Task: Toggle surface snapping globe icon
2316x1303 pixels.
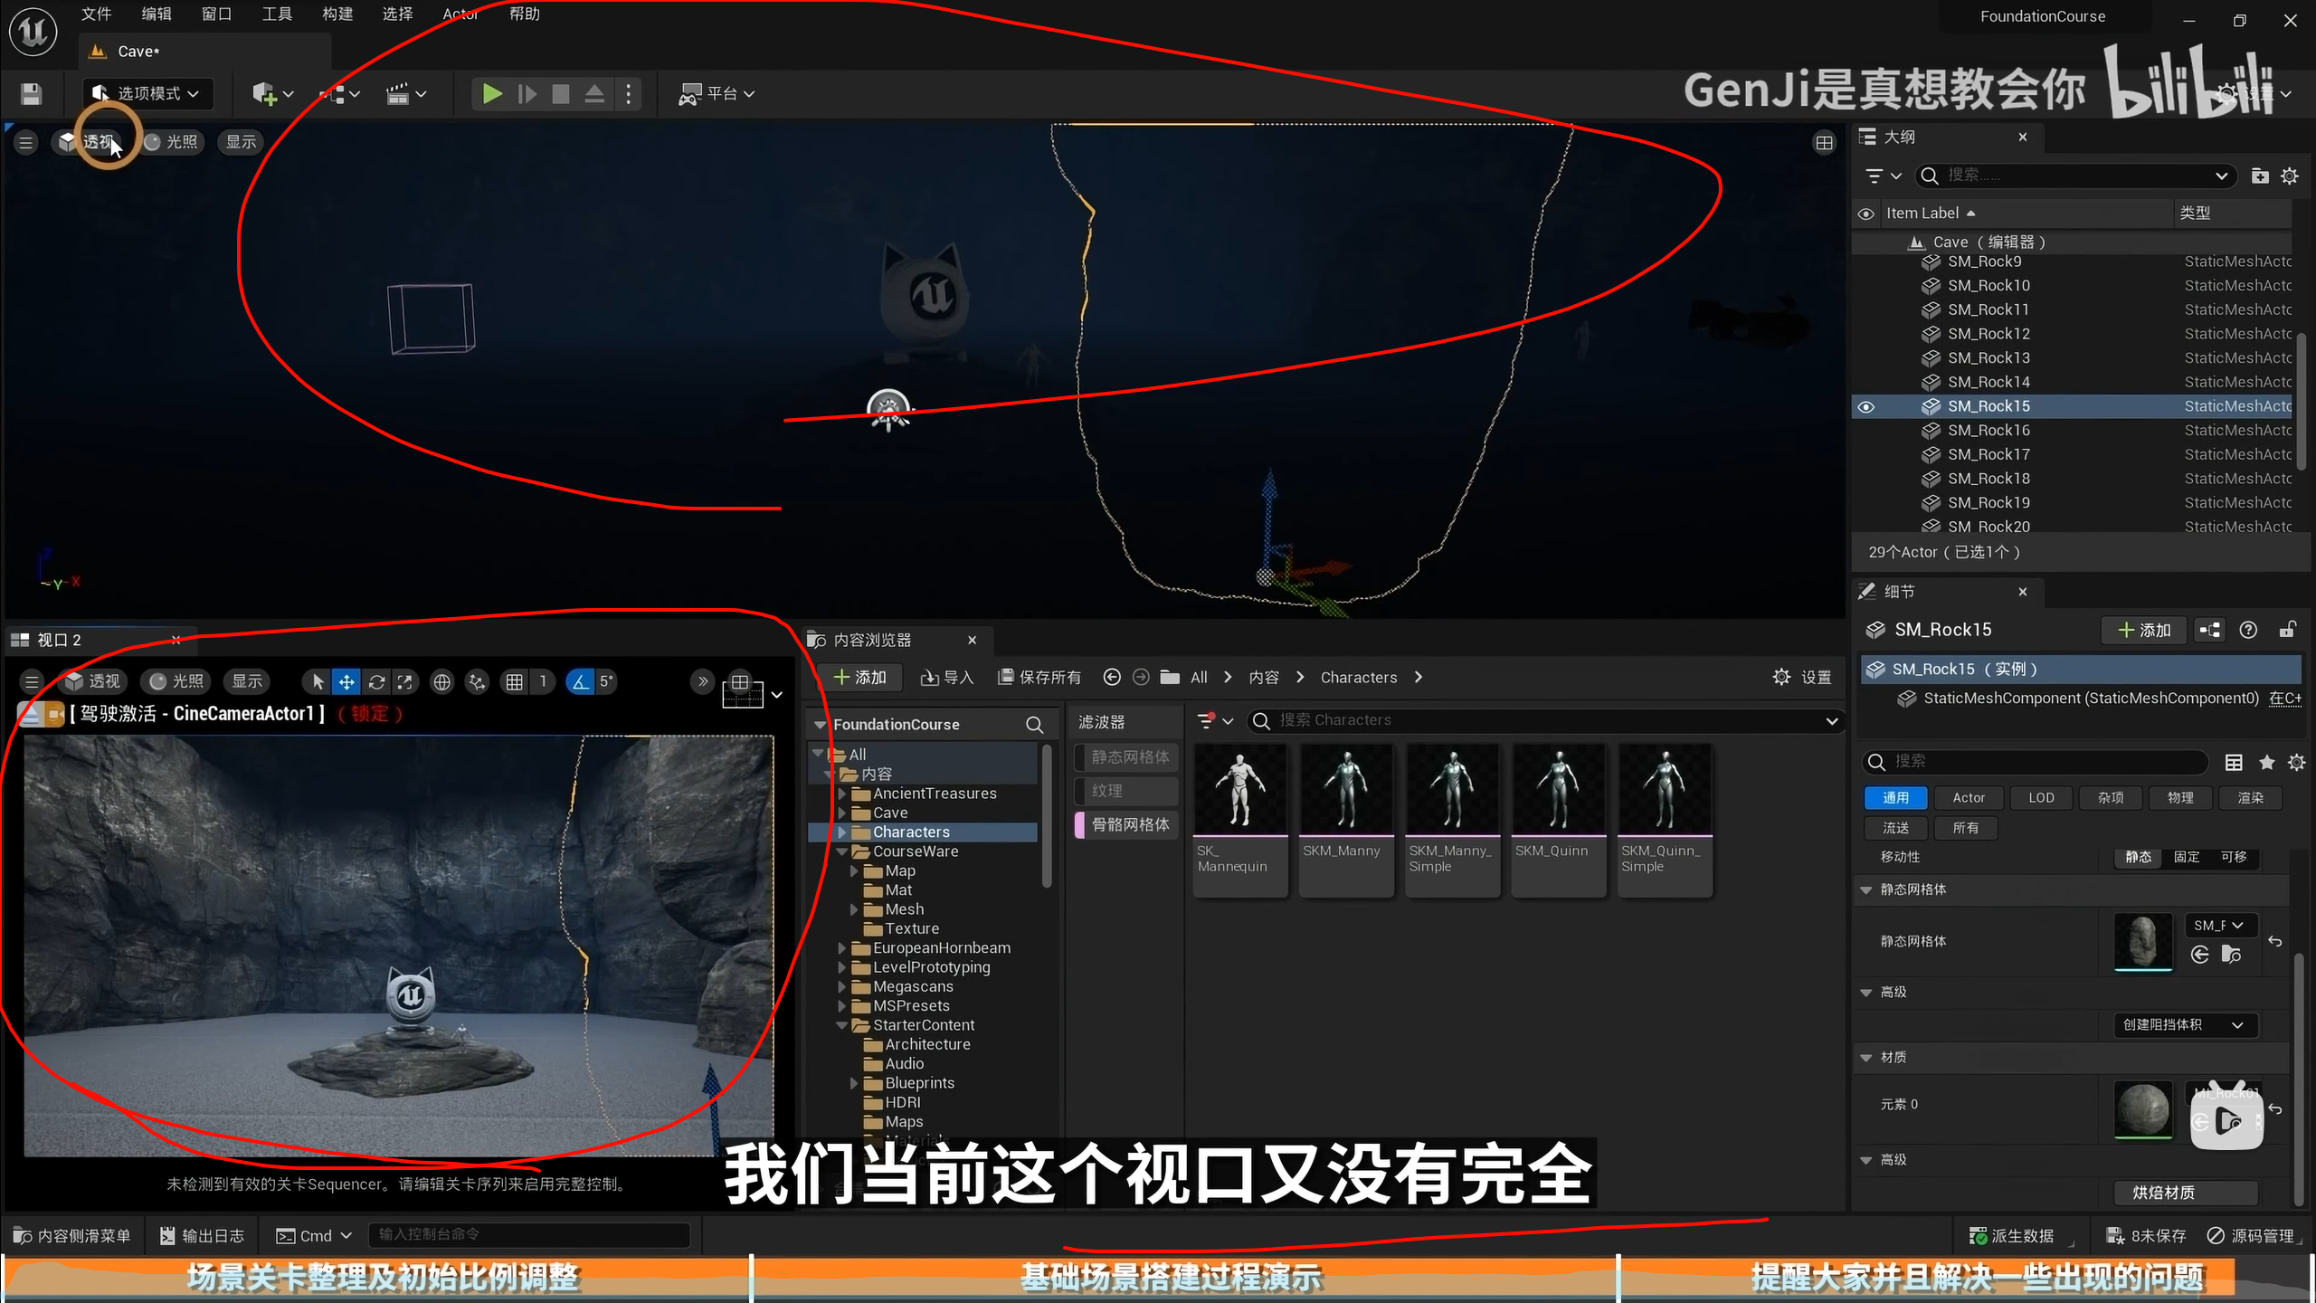Action: pos(441,681)
